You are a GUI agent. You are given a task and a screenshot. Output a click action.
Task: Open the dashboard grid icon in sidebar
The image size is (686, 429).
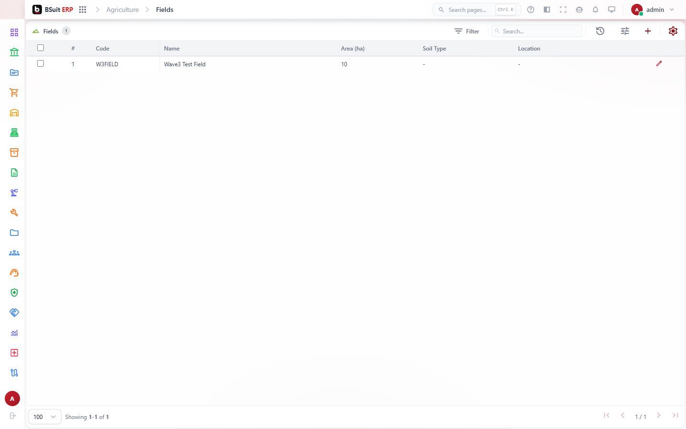(x=14, y=32)
